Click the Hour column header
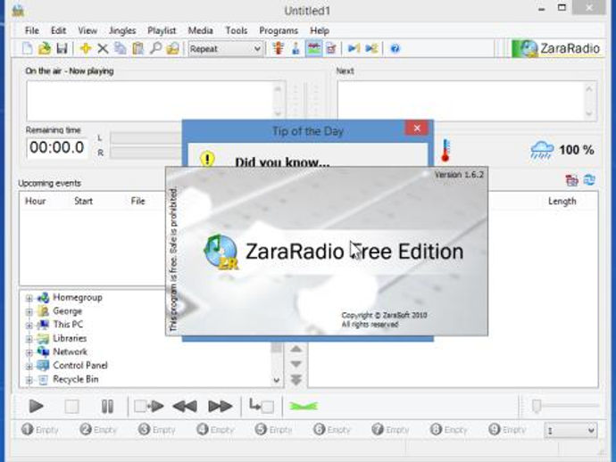The image size is (616, 462). tap(36, 202)
